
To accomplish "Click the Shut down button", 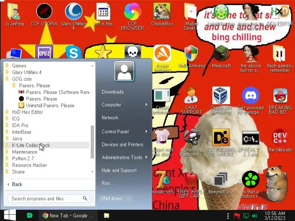I will pyautogui.click(x=112, y=198).
